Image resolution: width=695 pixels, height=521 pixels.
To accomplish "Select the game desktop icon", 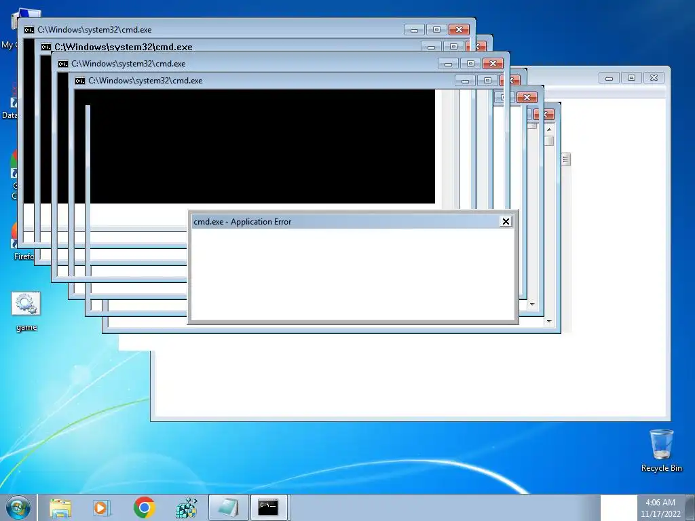I will [26, 312].
